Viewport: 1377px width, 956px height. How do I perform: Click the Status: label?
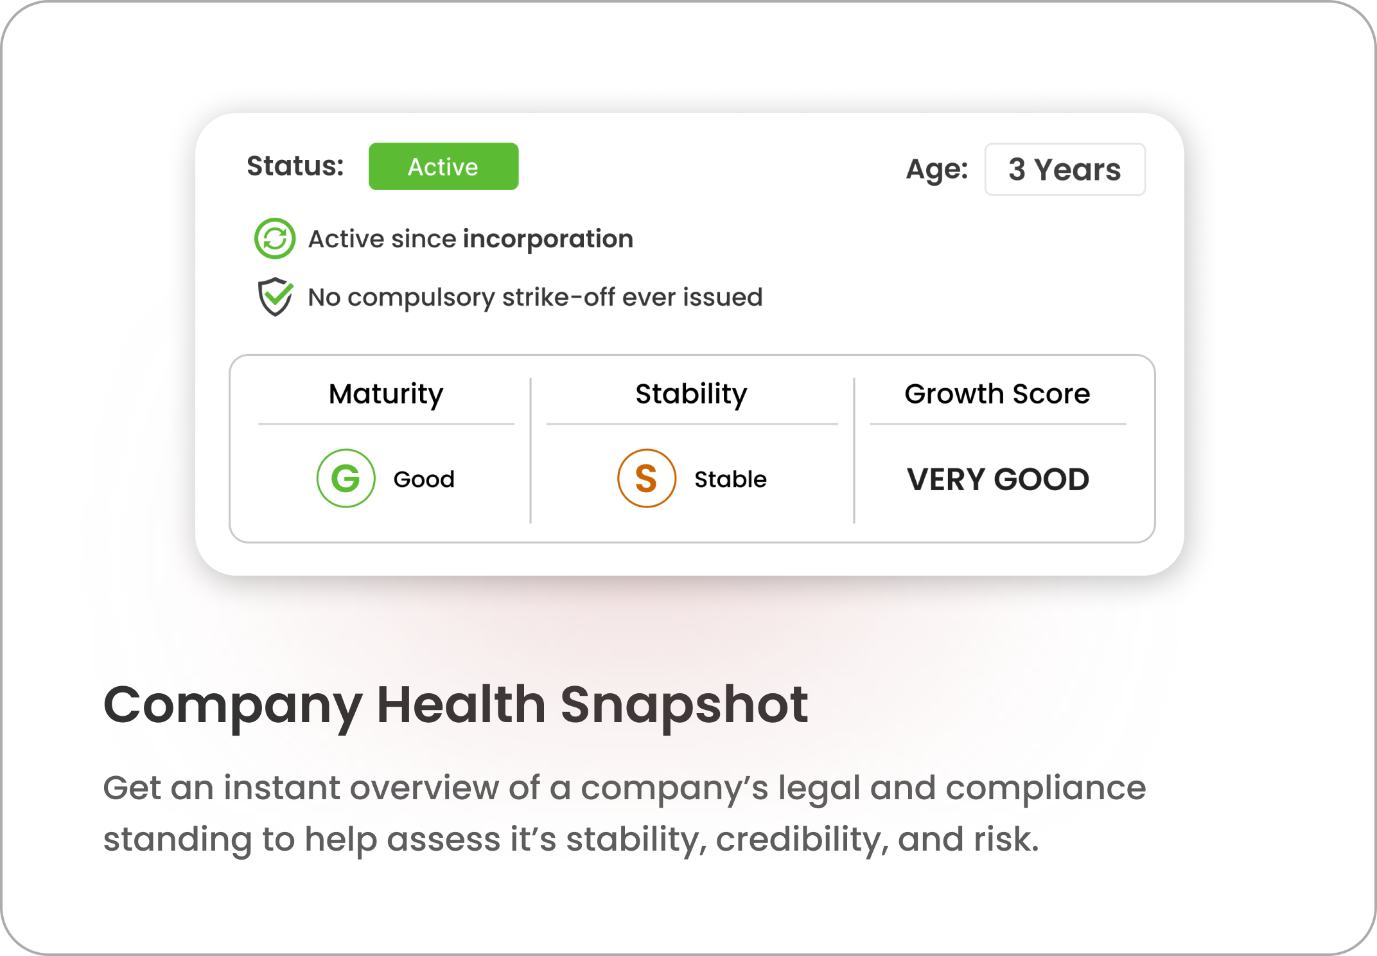point(295,166)
